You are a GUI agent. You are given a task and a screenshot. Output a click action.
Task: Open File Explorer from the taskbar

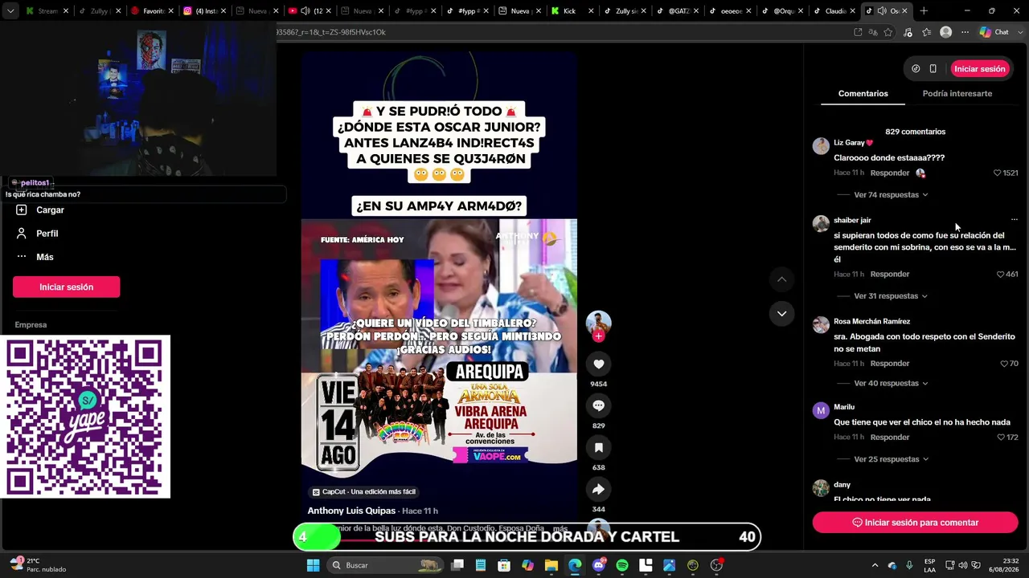pos(551,565)
